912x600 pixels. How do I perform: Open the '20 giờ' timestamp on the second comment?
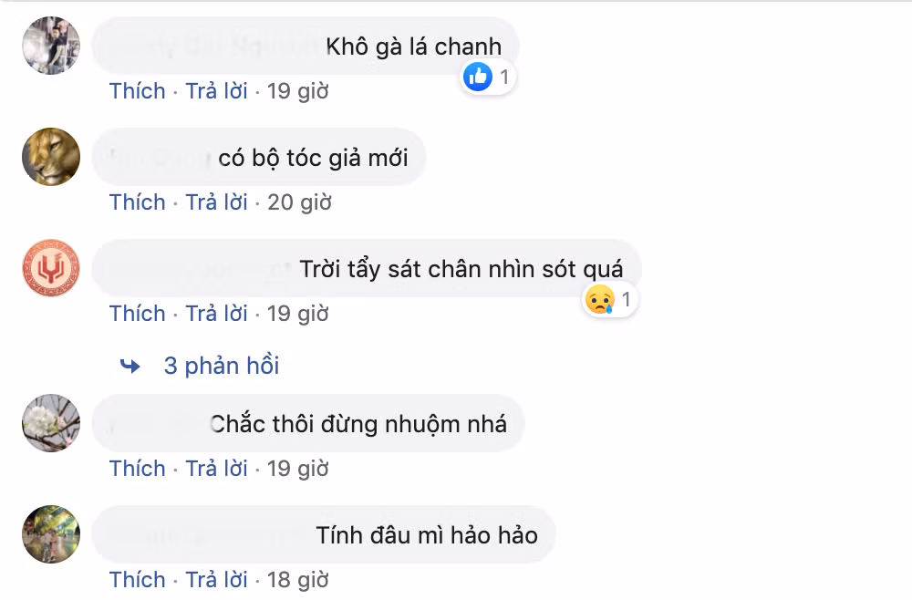[303, 202]
